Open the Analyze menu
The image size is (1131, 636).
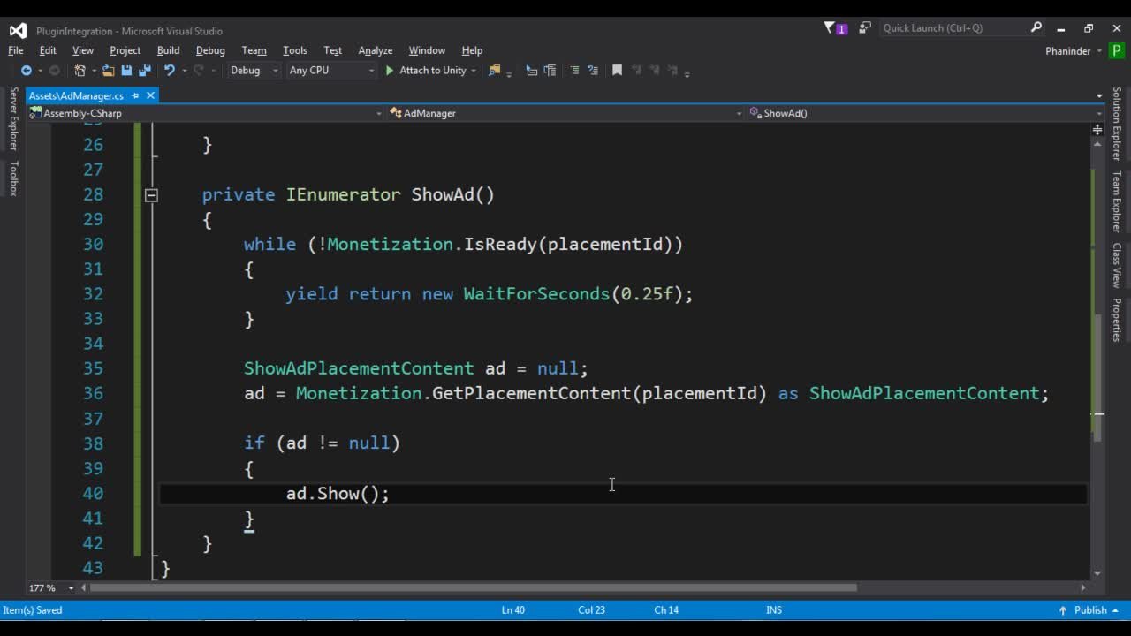pos(375,50)
